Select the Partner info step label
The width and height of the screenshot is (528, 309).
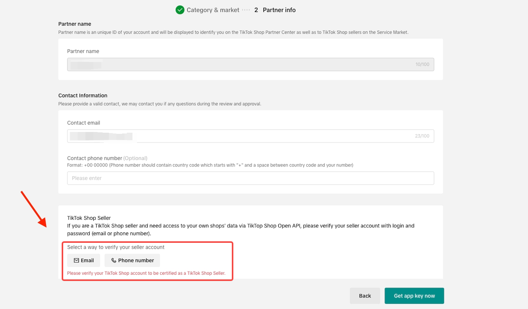(x=279, y=10)
